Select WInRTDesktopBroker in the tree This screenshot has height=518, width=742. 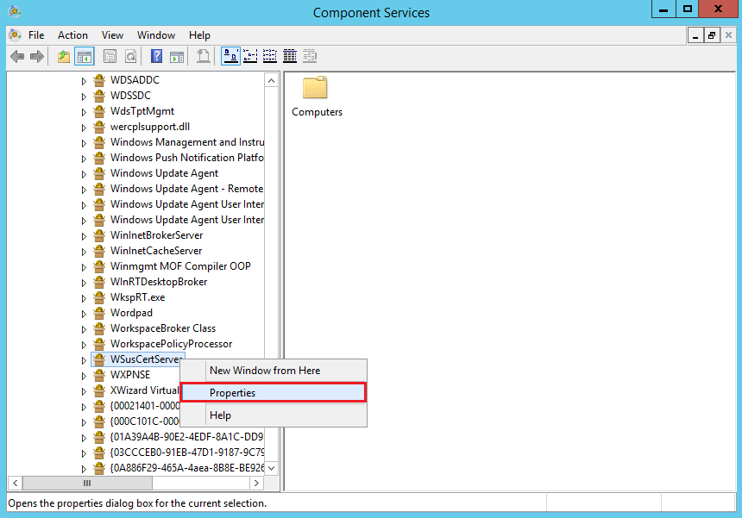click(159, 282)
